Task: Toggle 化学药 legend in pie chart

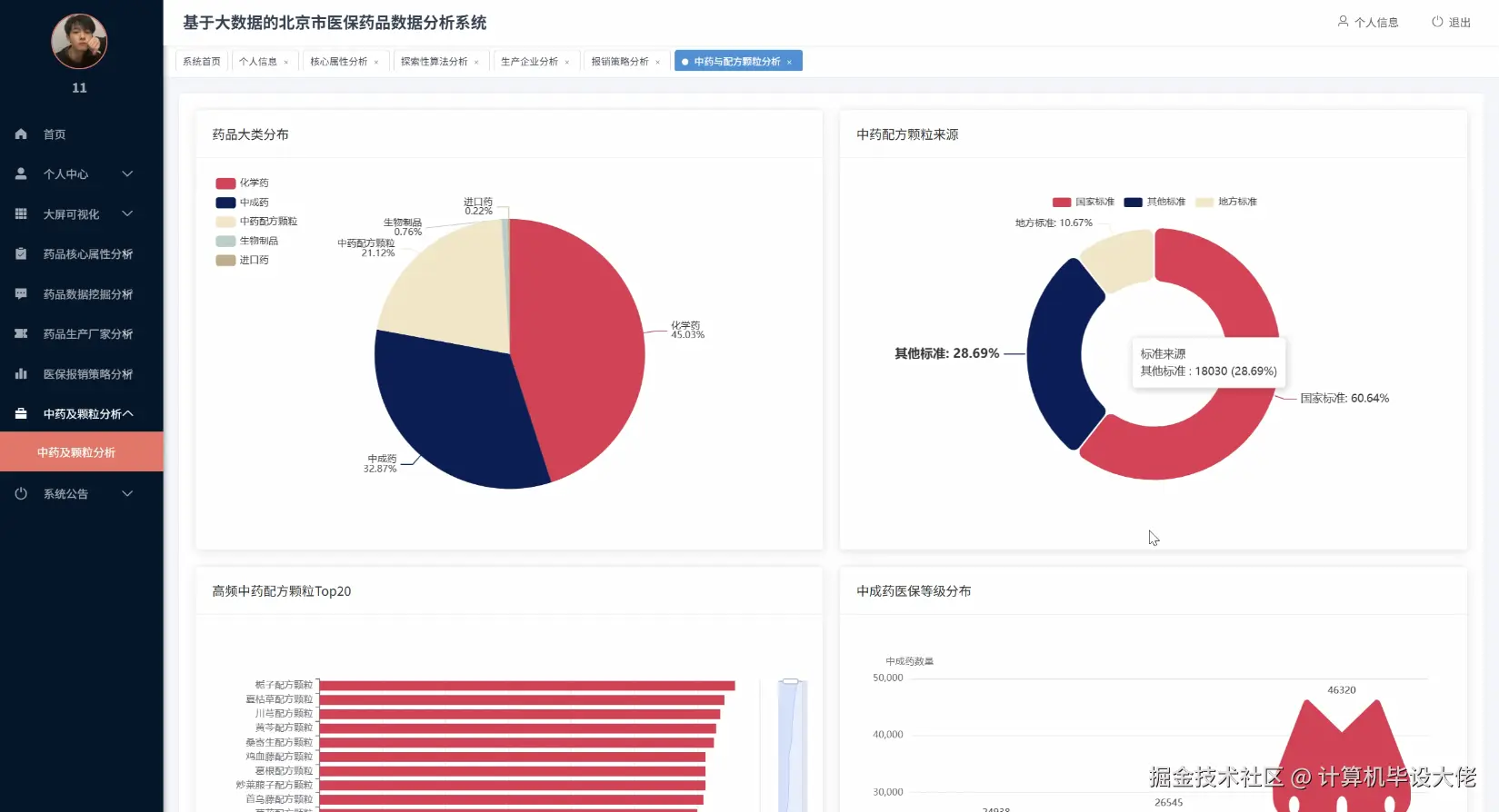Action: [x=242, y=183]
